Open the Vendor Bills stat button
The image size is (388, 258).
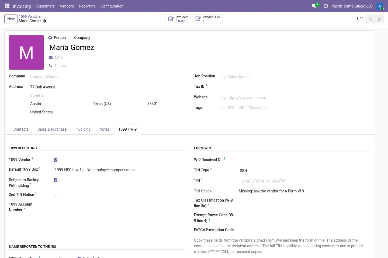click(x=208, y=19)
